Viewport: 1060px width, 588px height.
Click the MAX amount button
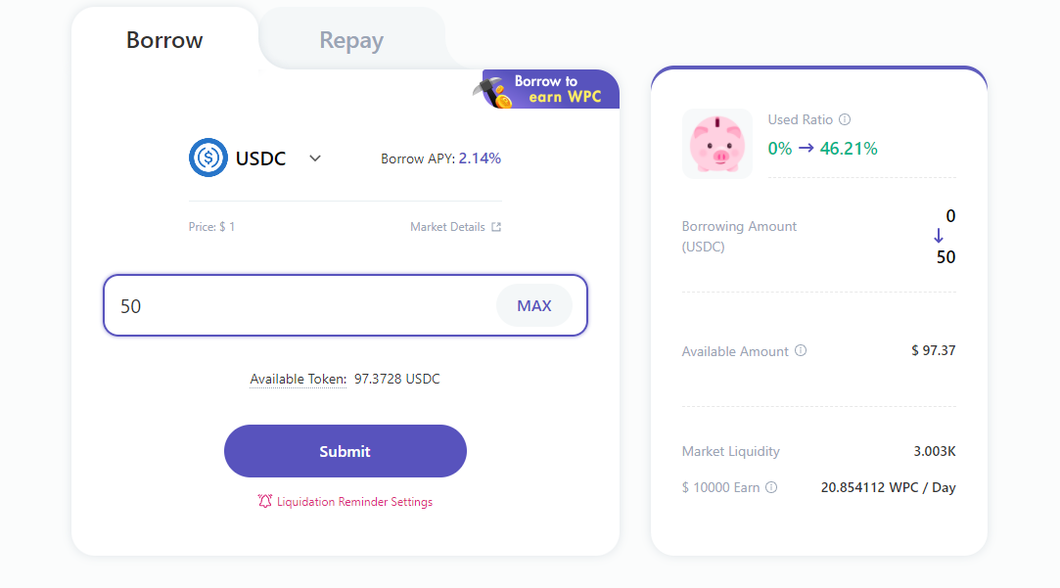[x=534, y=306]
